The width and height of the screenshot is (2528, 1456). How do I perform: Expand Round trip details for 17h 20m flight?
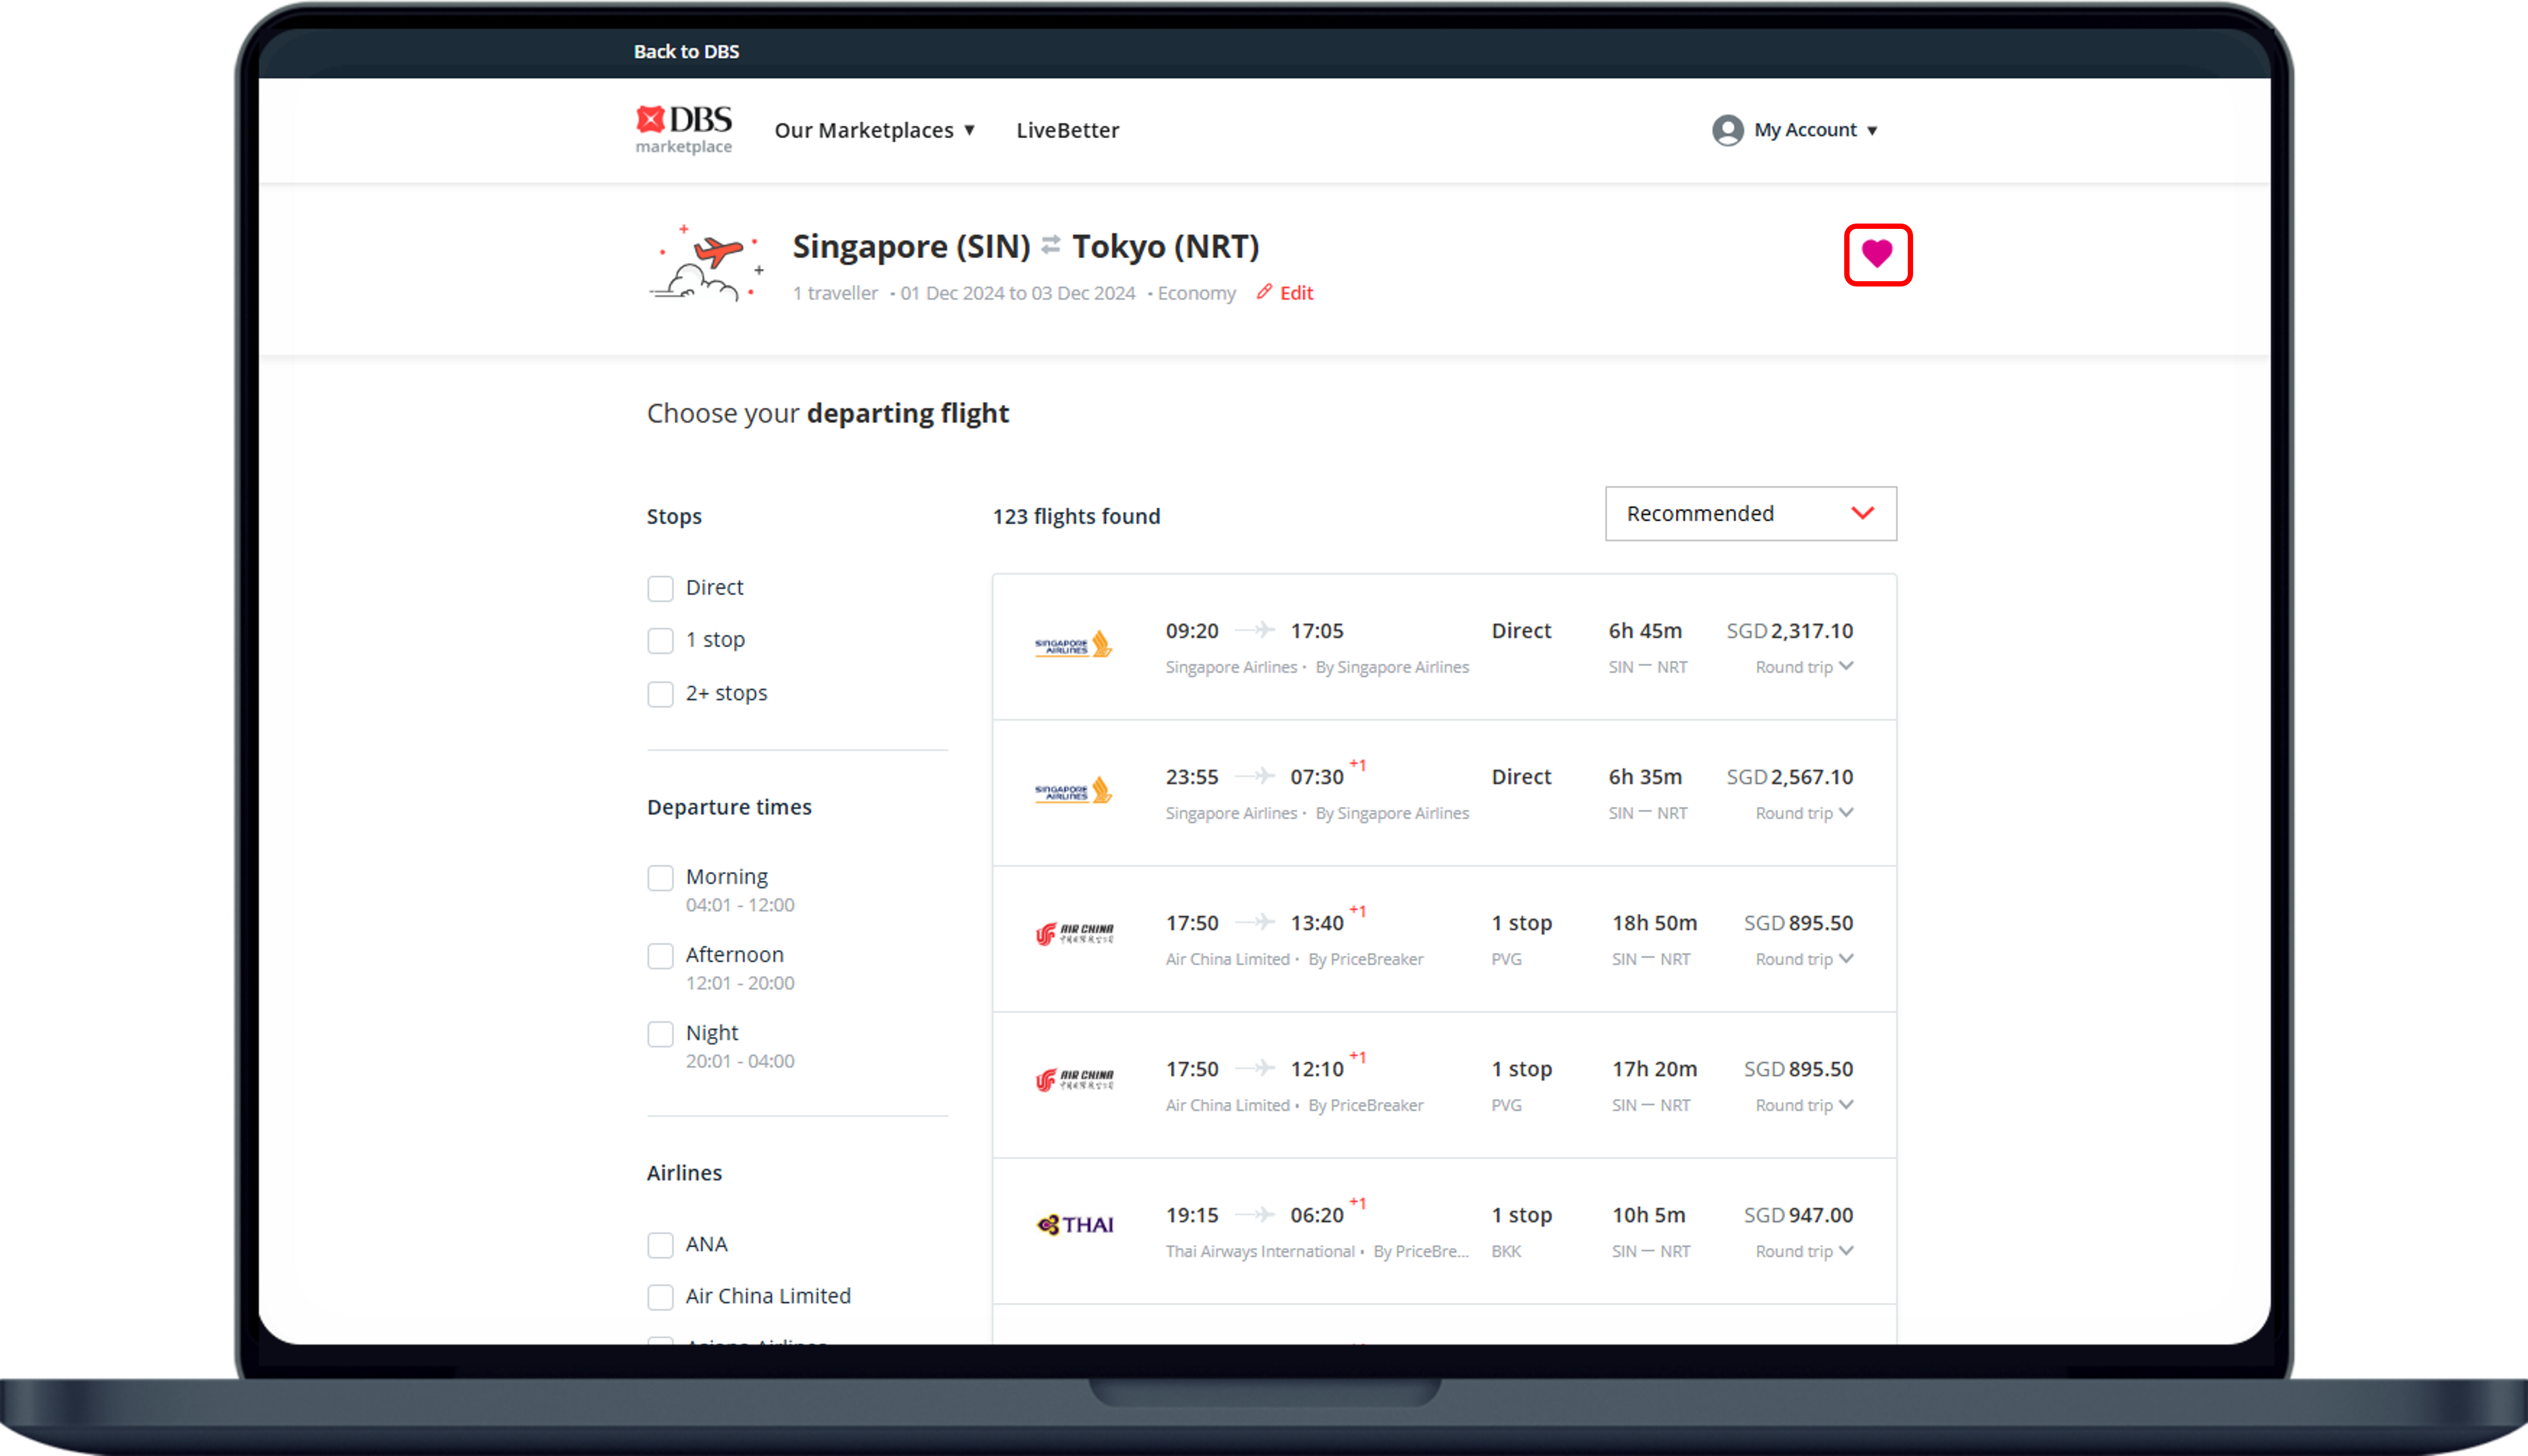(1804, 1105)
